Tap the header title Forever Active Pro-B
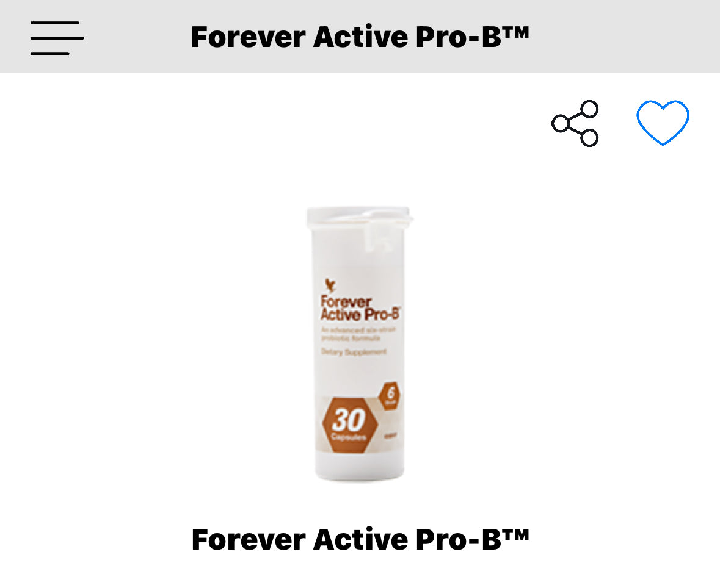 point(360,37)
